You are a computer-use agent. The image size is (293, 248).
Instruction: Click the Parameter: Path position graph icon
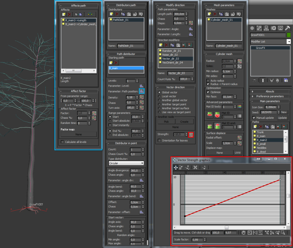pyautogui.click(x=141, y=91)
